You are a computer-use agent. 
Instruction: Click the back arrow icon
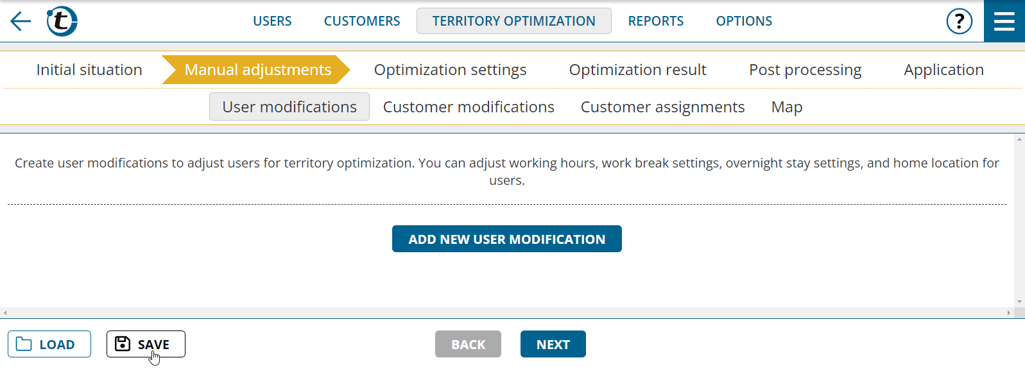click(21, 21)
